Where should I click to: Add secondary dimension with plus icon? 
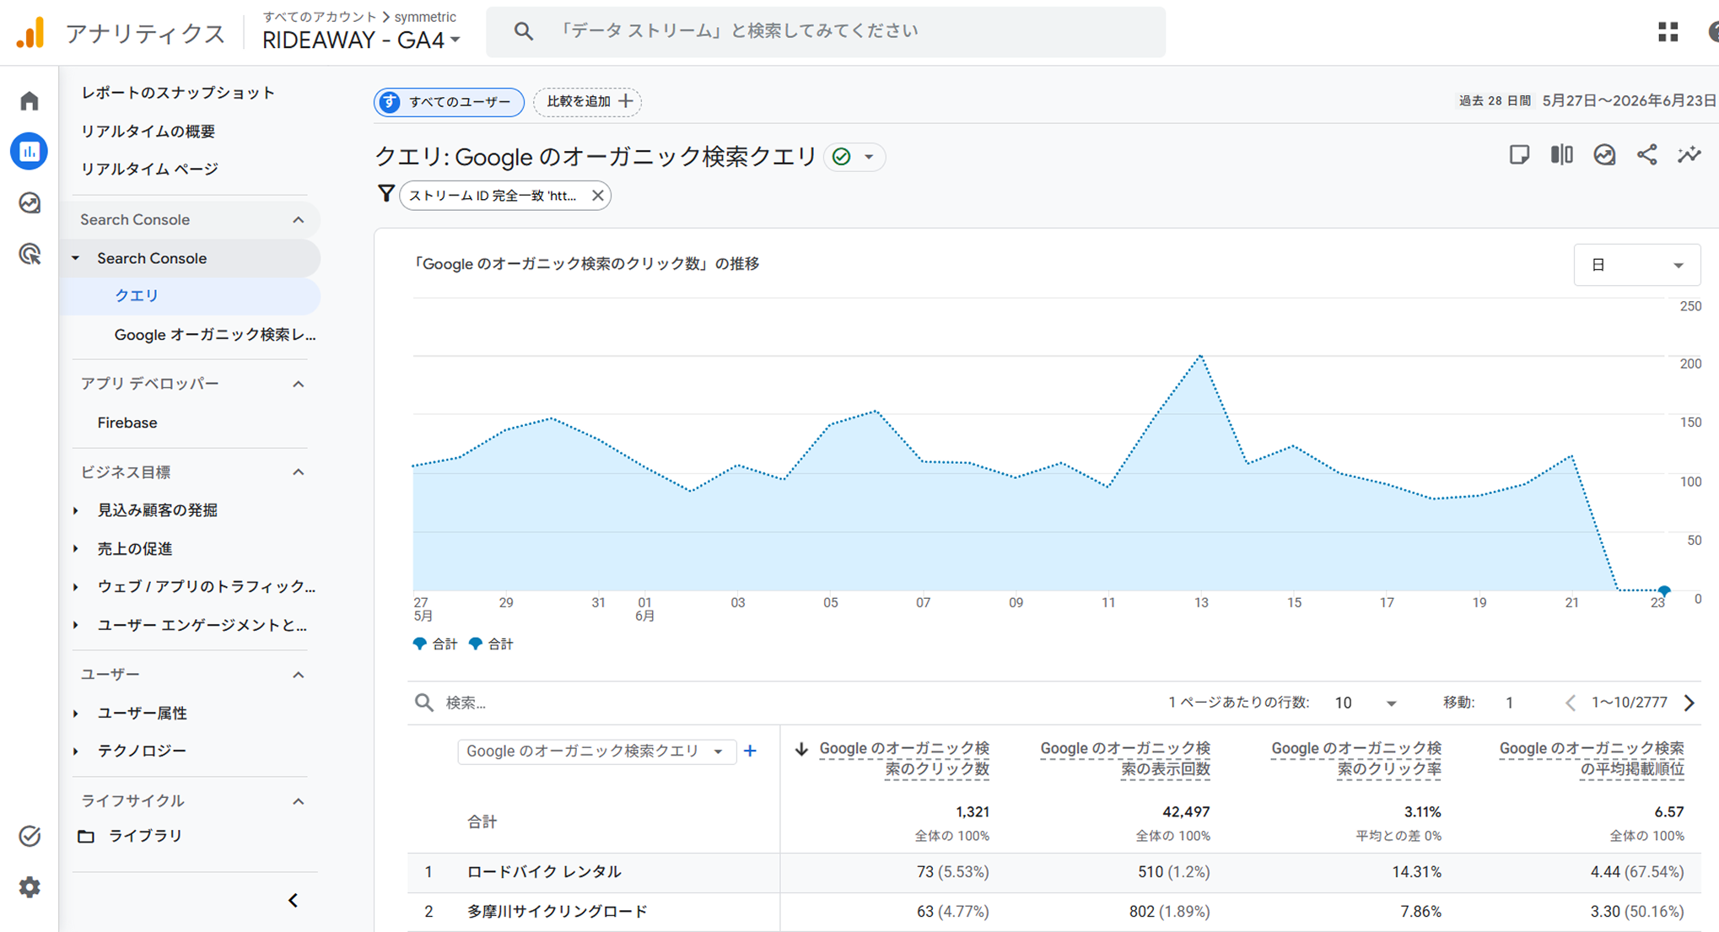(x=750, y=751)
